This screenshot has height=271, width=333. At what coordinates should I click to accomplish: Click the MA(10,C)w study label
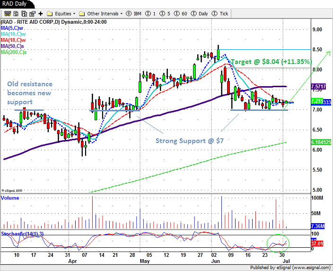coord(13,34)
